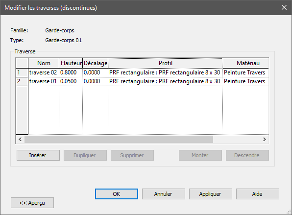
Task: Click the traverse 02 name cell
Action: click(44, 72)
